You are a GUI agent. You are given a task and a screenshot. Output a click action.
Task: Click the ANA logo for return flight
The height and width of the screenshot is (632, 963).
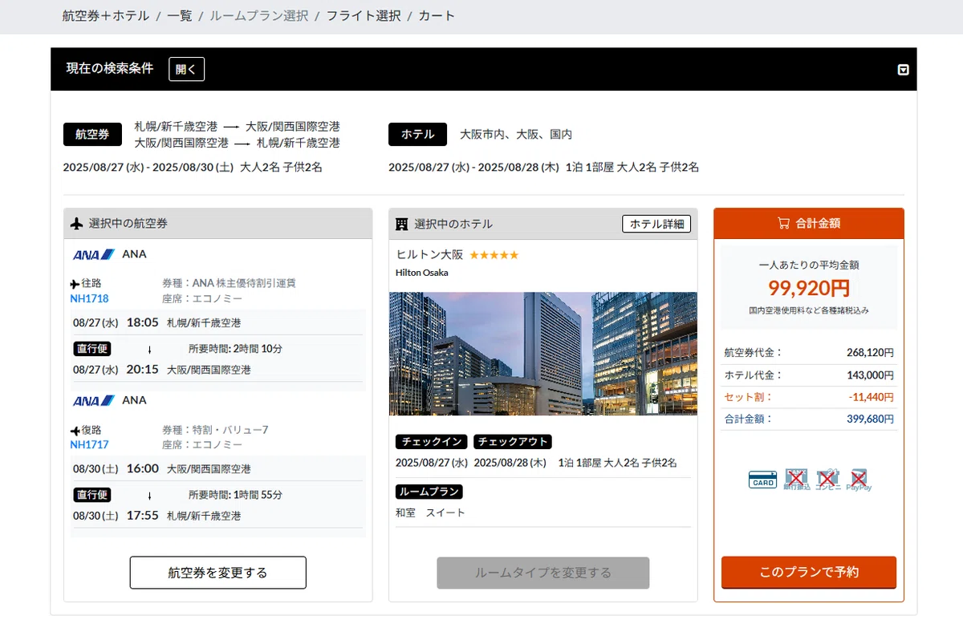pos(94,400)
